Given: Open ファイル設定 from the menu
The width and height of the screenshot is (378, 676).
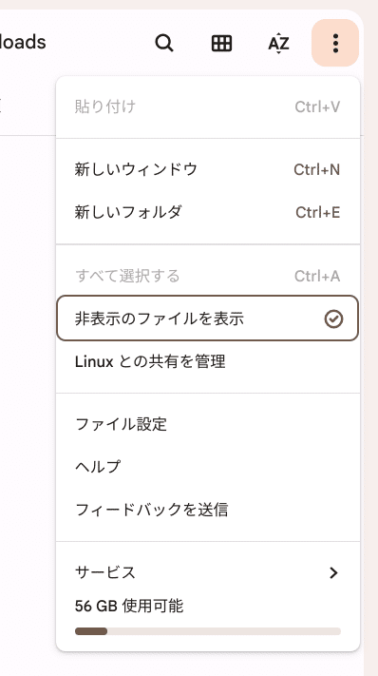Looking at the screenshot, I should coord(207,424).
